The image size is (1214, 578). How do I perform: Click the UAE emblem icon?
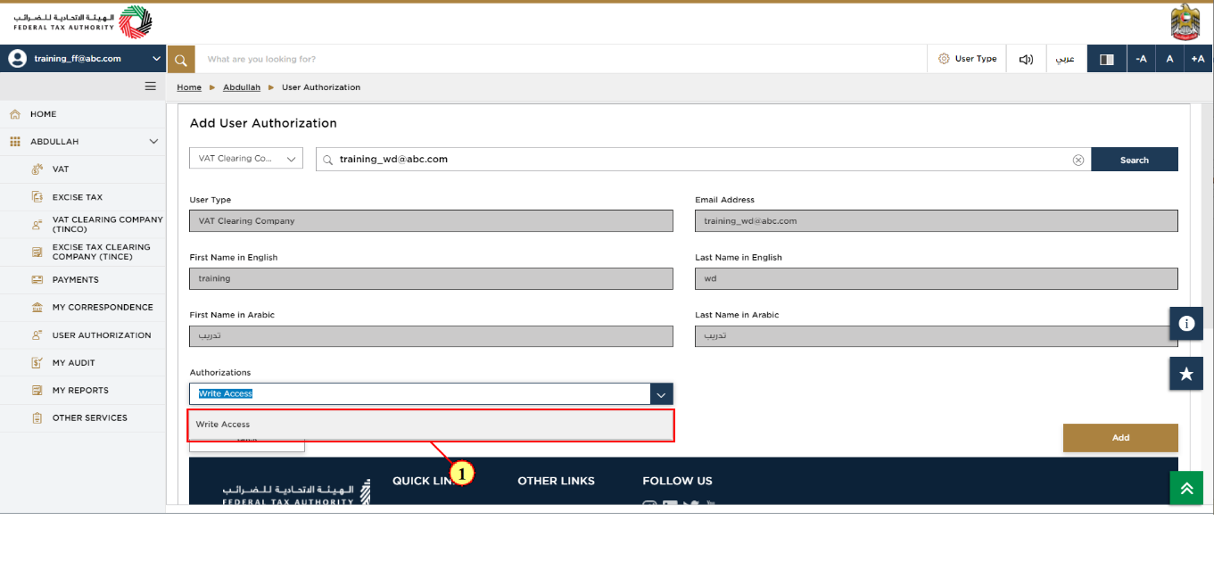(x=1185, y=21)
